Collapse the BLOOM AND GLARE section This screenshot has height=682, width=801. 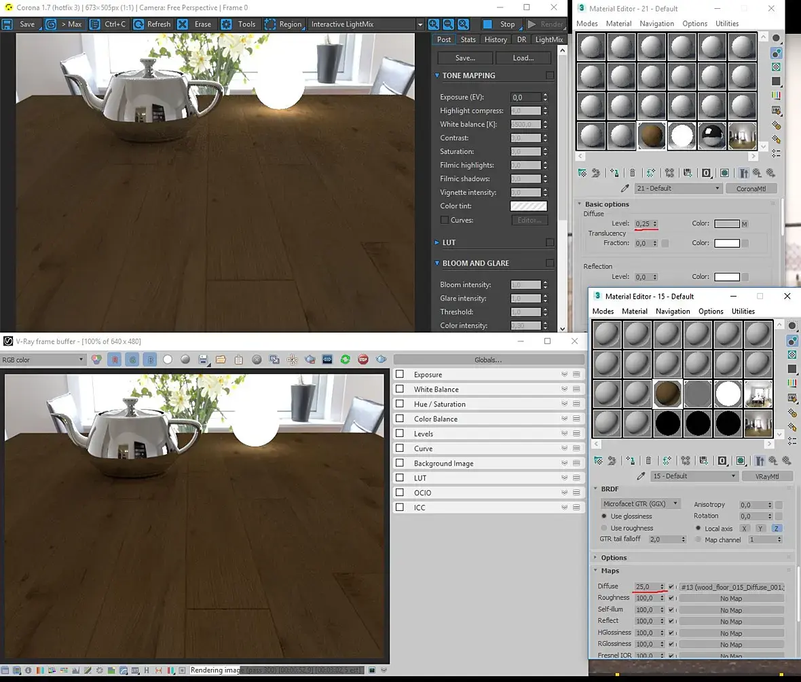pyautogui.click(x=436, y=263)
